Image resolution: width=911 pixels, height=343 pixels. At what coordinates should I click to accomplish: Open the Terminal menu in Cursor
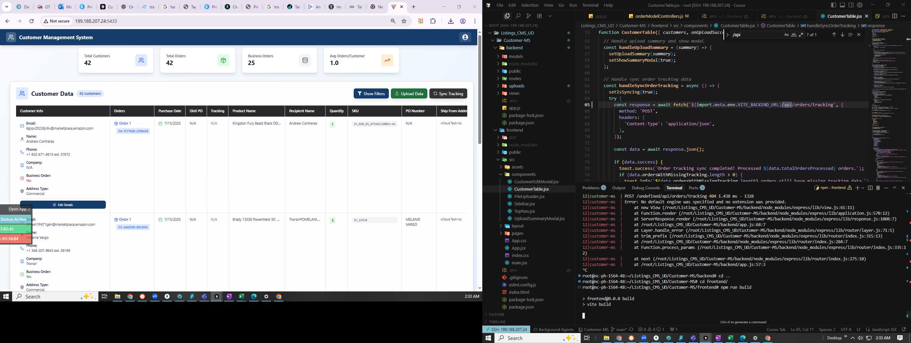(x=590, y=5)
